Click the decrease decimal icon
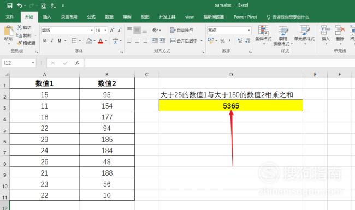 pos(247,41)
